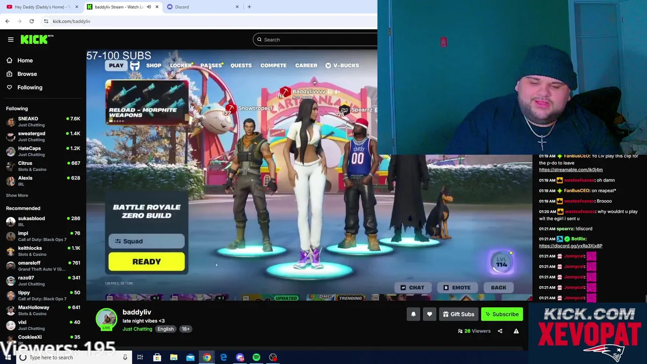Click the 18+ tag
Image resolution: width=647 pixels, height=364 pixels.
tap(186, 329)
